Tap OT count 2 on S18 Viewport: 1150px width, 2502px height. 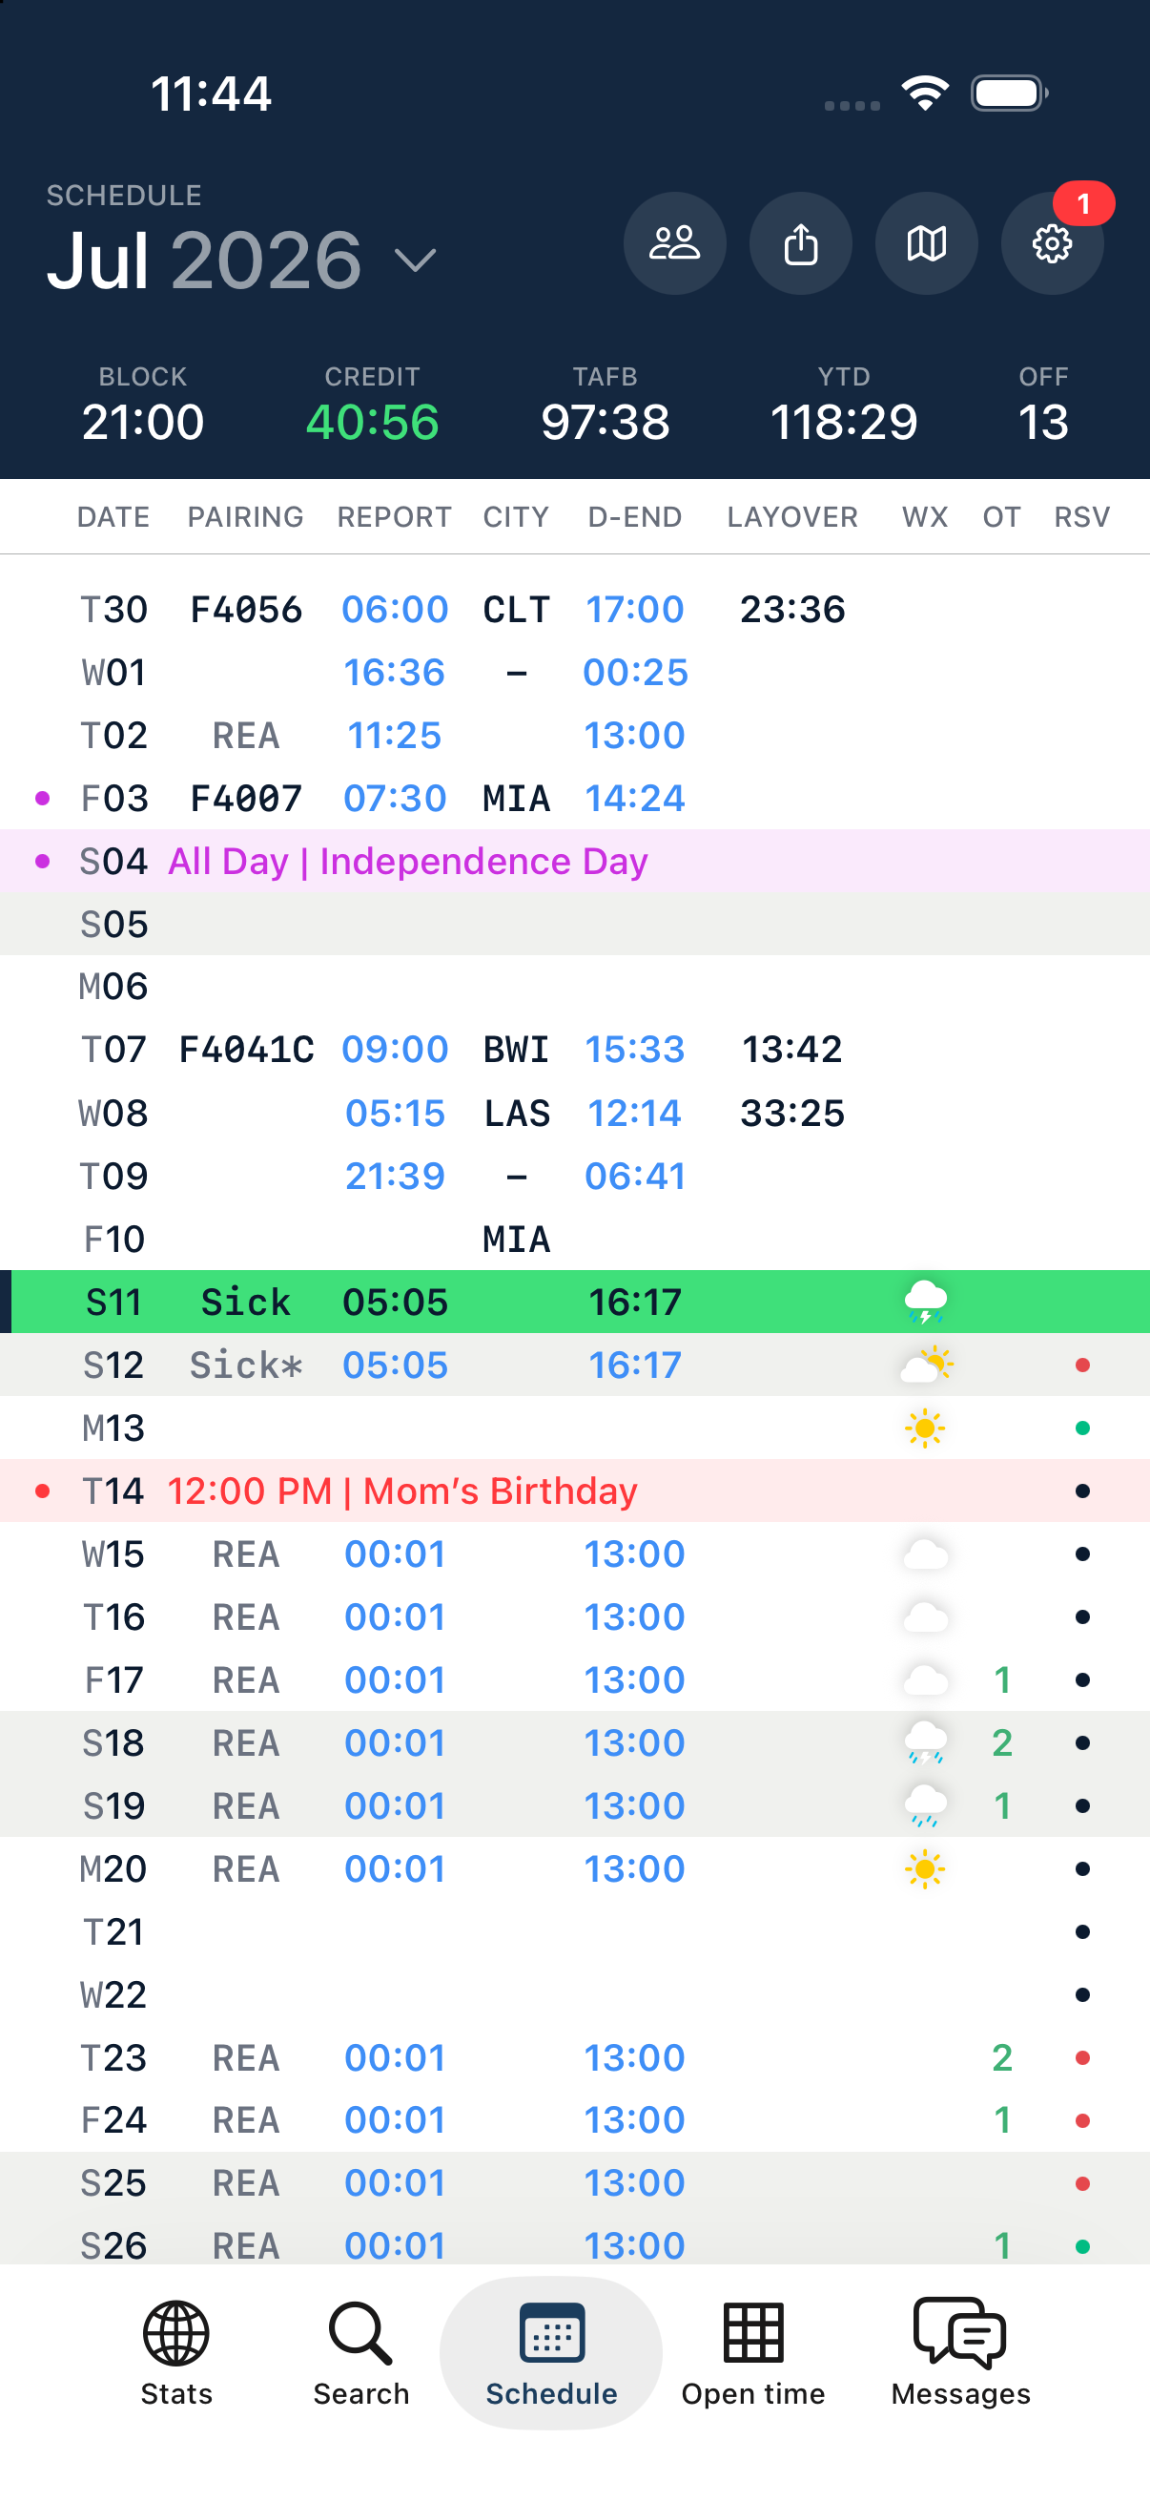(x=1002, y=1742)
